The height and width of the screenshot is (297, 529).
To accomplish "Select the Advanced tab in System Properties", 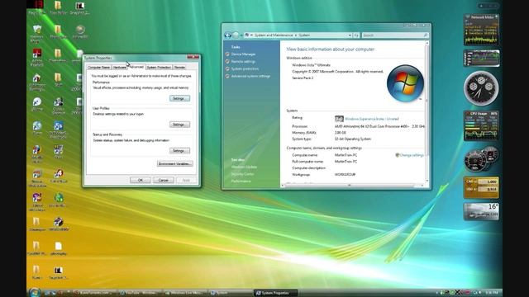I will pyautogui.click(x=136, y=67).
